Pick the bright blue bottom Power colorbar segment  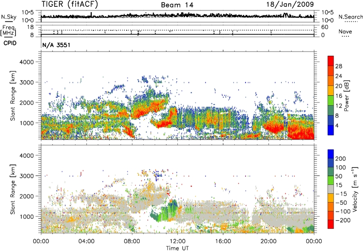click(x=331, y=130)
